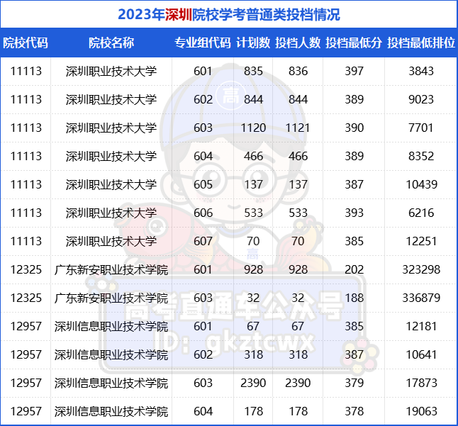The height and width of the screenshot is (426, 458).
Task: Click minimum score 188
Action: point(354,298)
